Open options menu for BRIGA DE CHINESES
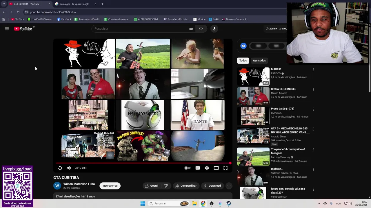371x208 pixels. point(313,90)
